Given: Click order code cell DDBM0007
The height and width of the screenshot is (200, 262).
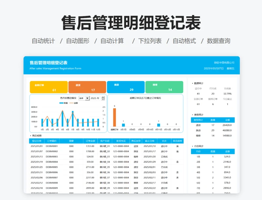Looking at the screenshot, I should click(52, 177).
